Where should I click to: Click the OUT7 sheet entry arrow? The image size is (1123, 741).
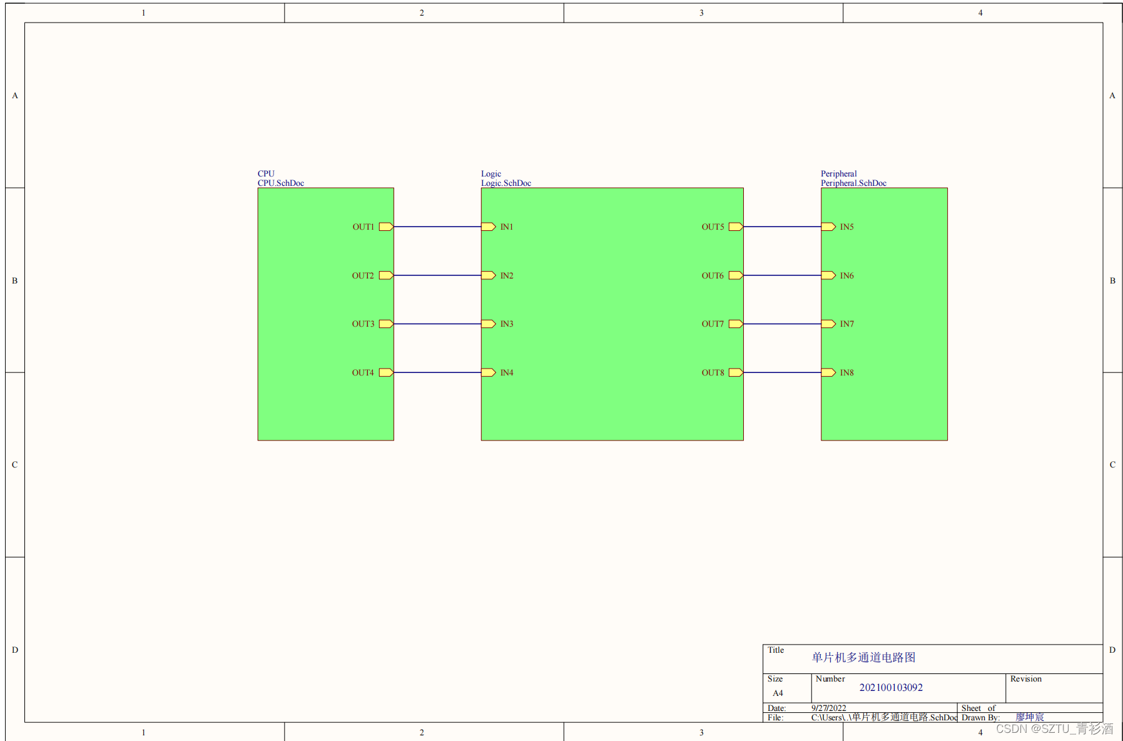[736, 324]
